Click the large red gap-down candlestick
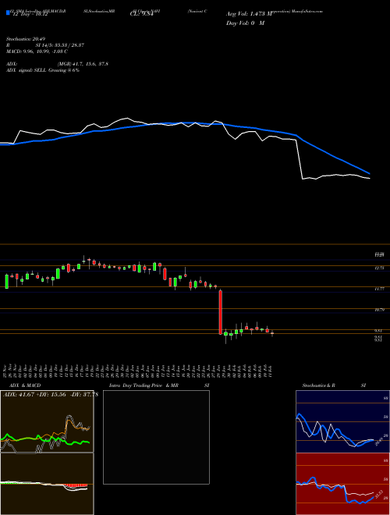The width and height of the screenshot is (390, 515). [221, 312]
